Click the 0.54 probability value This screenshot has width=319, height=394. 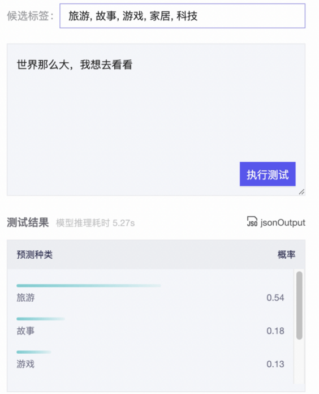tap(275, 298)
